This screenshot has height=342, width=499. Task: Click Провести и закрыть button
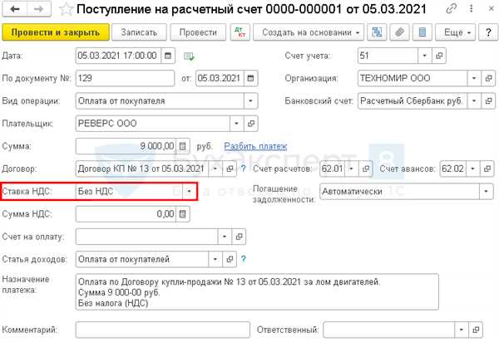pyautogui.click(x=56, y=32)
